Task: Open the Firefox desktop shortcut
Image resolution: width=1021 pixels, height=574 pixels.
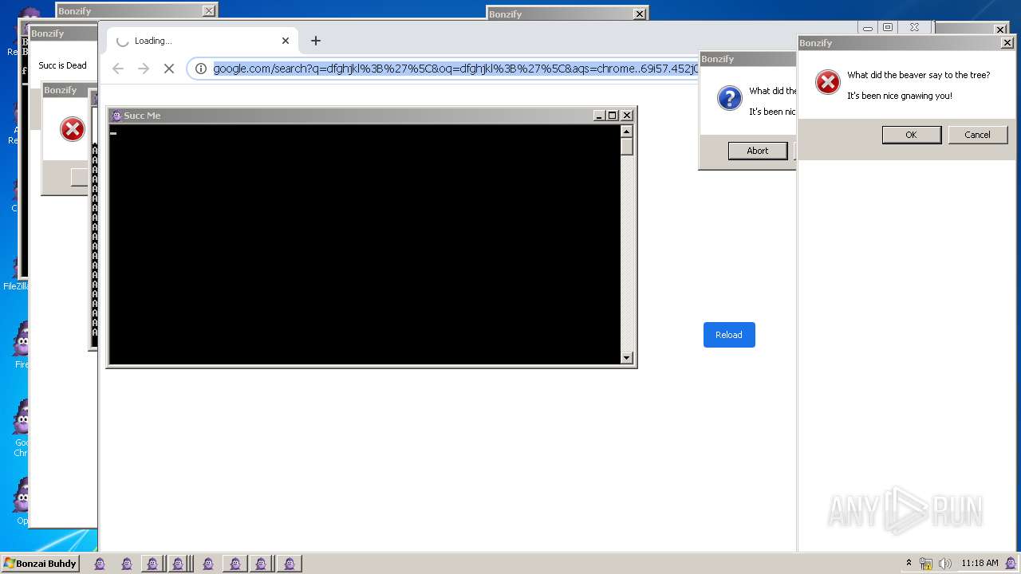Action: click(x=21, y=344)
